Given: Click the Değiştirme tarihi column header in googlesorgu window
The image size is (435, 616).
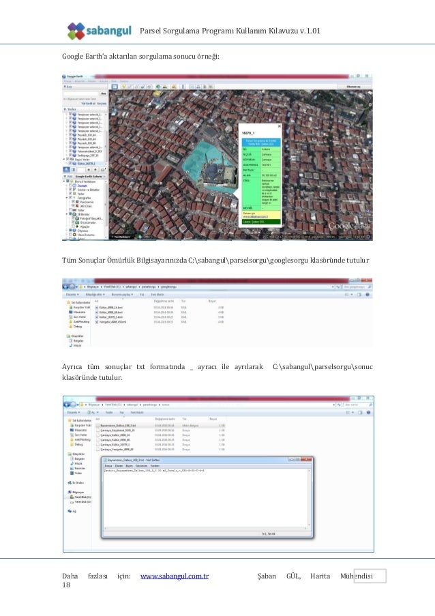Looking at the screenshot, I should 164,301.
